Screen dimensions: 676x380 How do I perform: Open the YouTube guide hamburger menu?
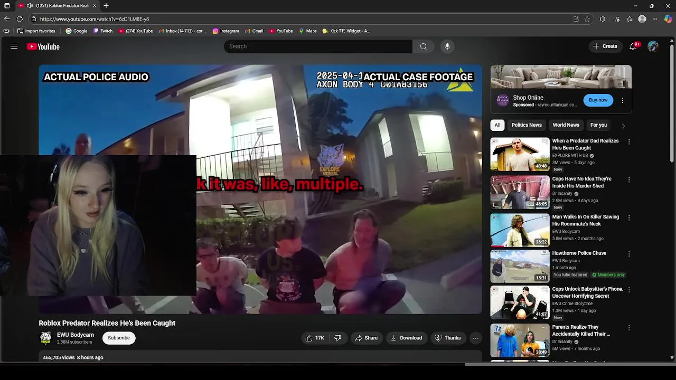tap(14, 46)
